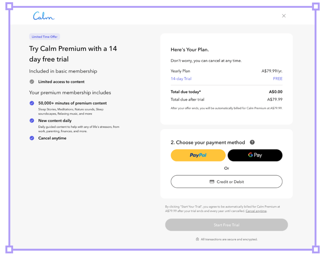326x257 pixels.
Task: Click the checkmark beside Cancel anytime feature
Action: 32,138
